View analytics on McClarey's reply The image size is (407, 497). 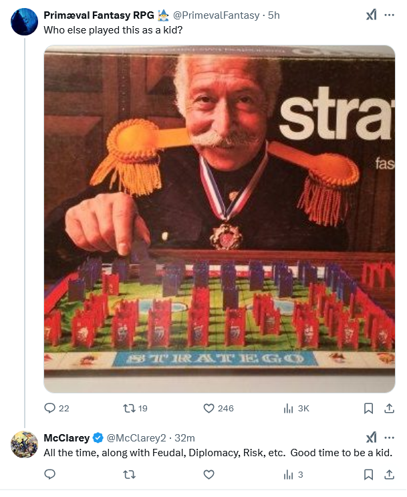click(x=289, y=475)
